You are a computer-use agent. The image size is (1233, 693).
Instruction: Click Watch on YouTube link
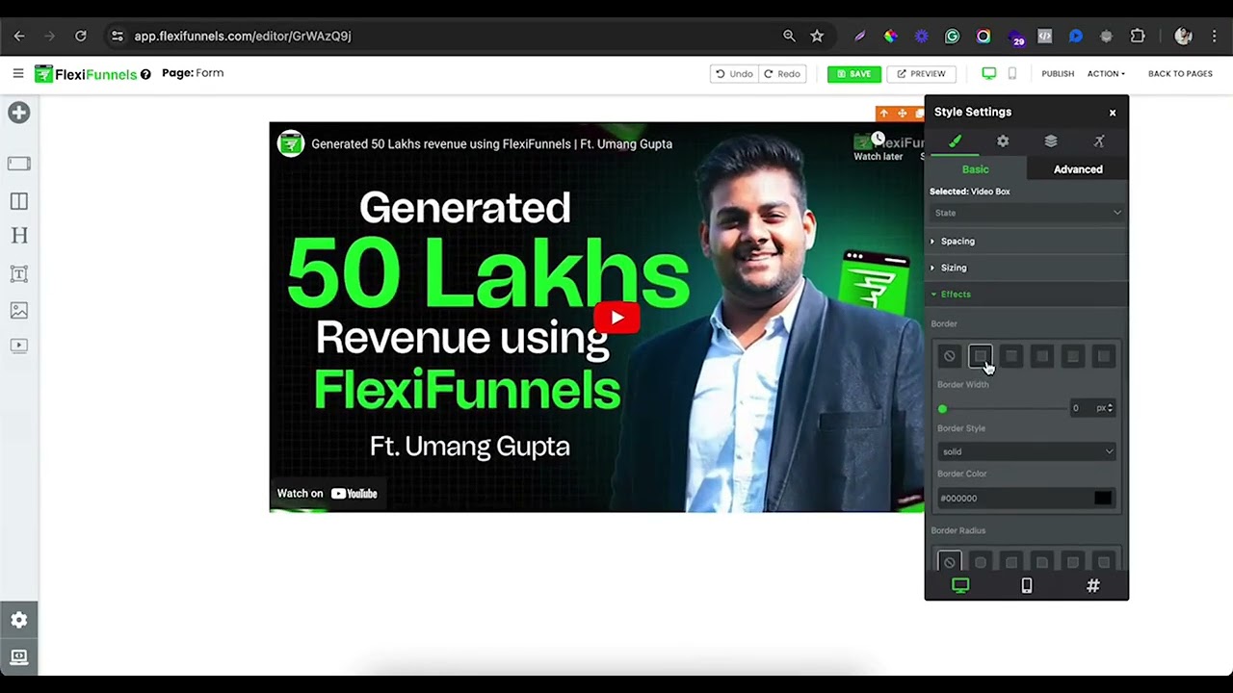click(328, 494)
